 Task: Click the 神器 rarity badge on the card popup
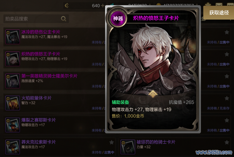[x=118, y=19]
